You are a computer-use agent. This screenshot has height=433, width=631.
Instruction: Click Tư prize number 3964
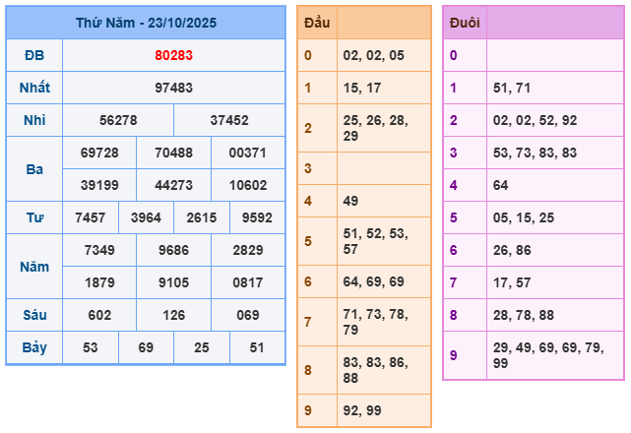click(x=146, y=217)
